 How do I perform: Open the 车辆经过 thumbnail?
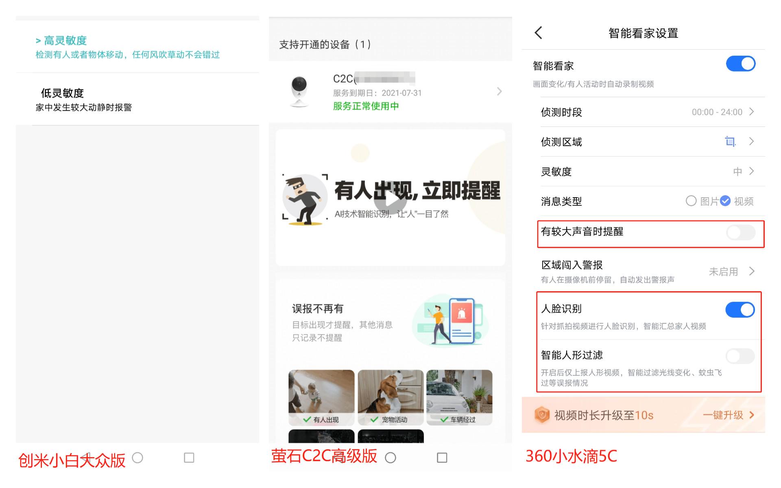459,397
